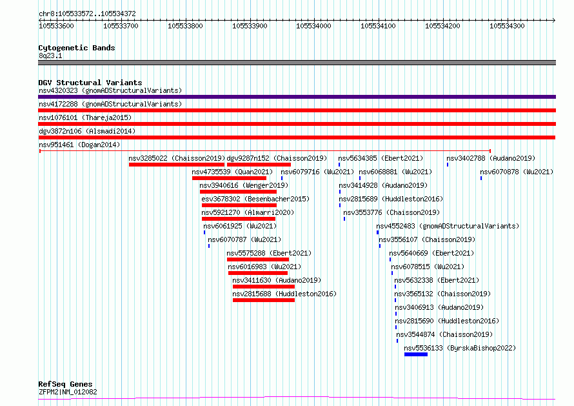This screenshot has width=574, height=406.
Task: Click the 8q23.1 cytogenetic band label
Action: pyautogui.click(x=50, y=56)
